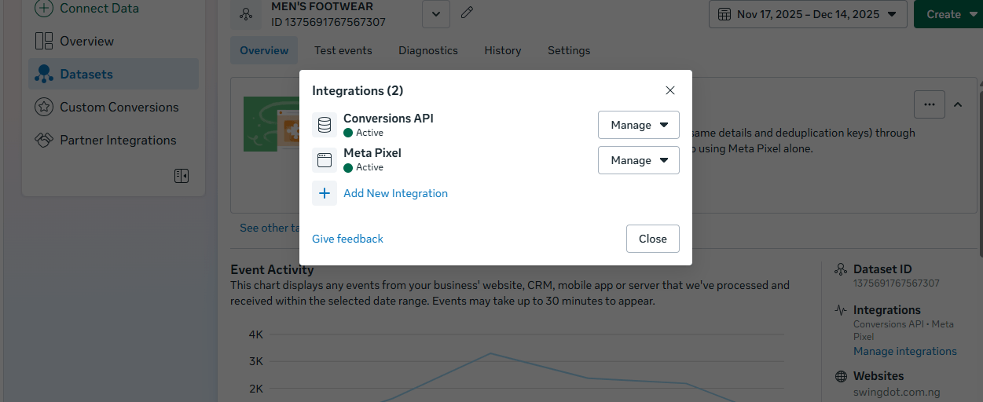Viewport: 983px width, 402px height.
Task: Open the date range picker
Action: (x=808, y=14)
